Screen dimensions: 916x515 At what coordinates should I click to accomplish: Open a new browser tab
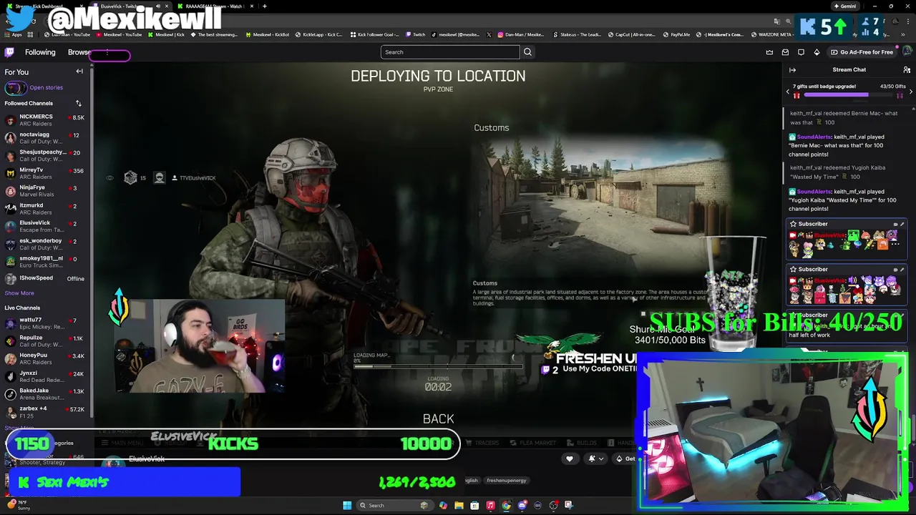point(264,6)
